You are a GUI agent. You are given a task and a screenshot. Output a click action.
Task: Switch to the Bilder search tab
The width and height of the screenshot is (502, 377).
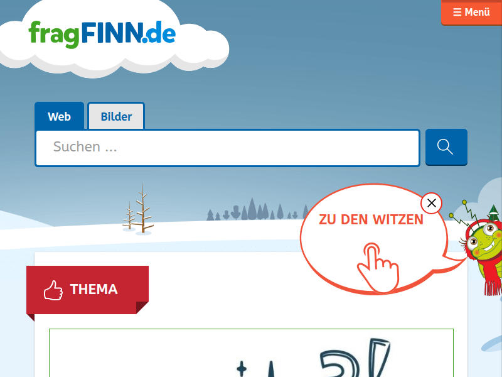pyautogui.click(x=116, y=116)
